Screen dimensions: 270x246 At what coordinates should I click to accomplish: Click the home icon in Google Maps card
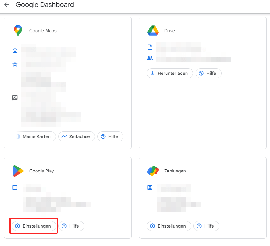tap(15, 50)
